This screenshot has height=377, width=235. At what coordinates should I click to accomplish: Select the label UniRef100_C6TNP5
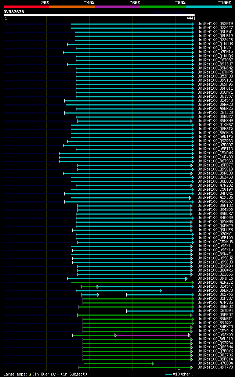pyautogui.click(x=215, y=72)
